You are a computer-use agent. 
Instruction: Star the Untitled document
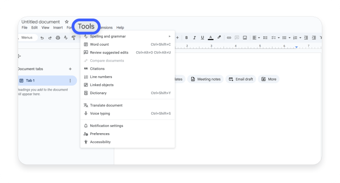pyautogui.click(x=67, y=22)
